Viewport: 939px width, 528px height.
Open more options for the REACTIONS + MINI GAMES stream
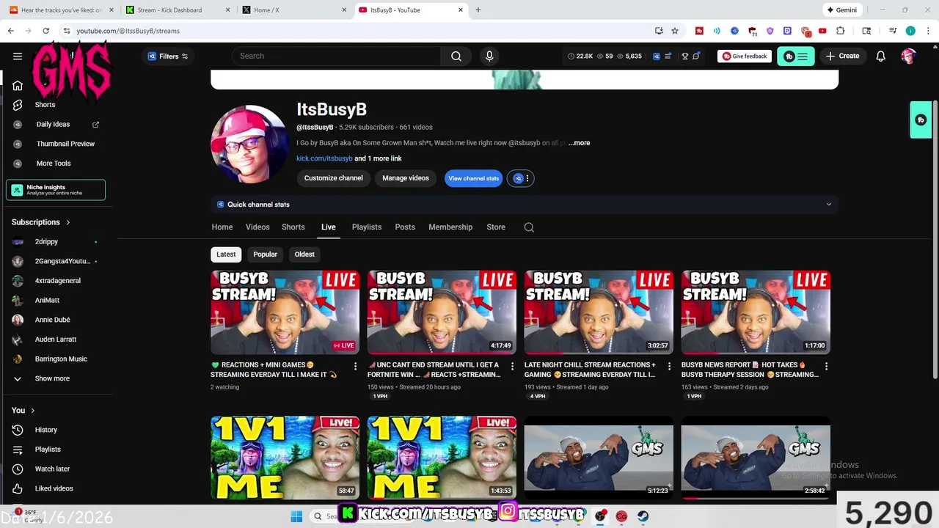(x=356, y=366)
